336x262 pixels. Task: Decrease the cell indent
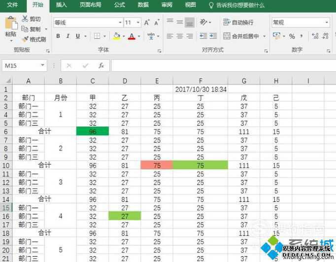pos(203,36)
